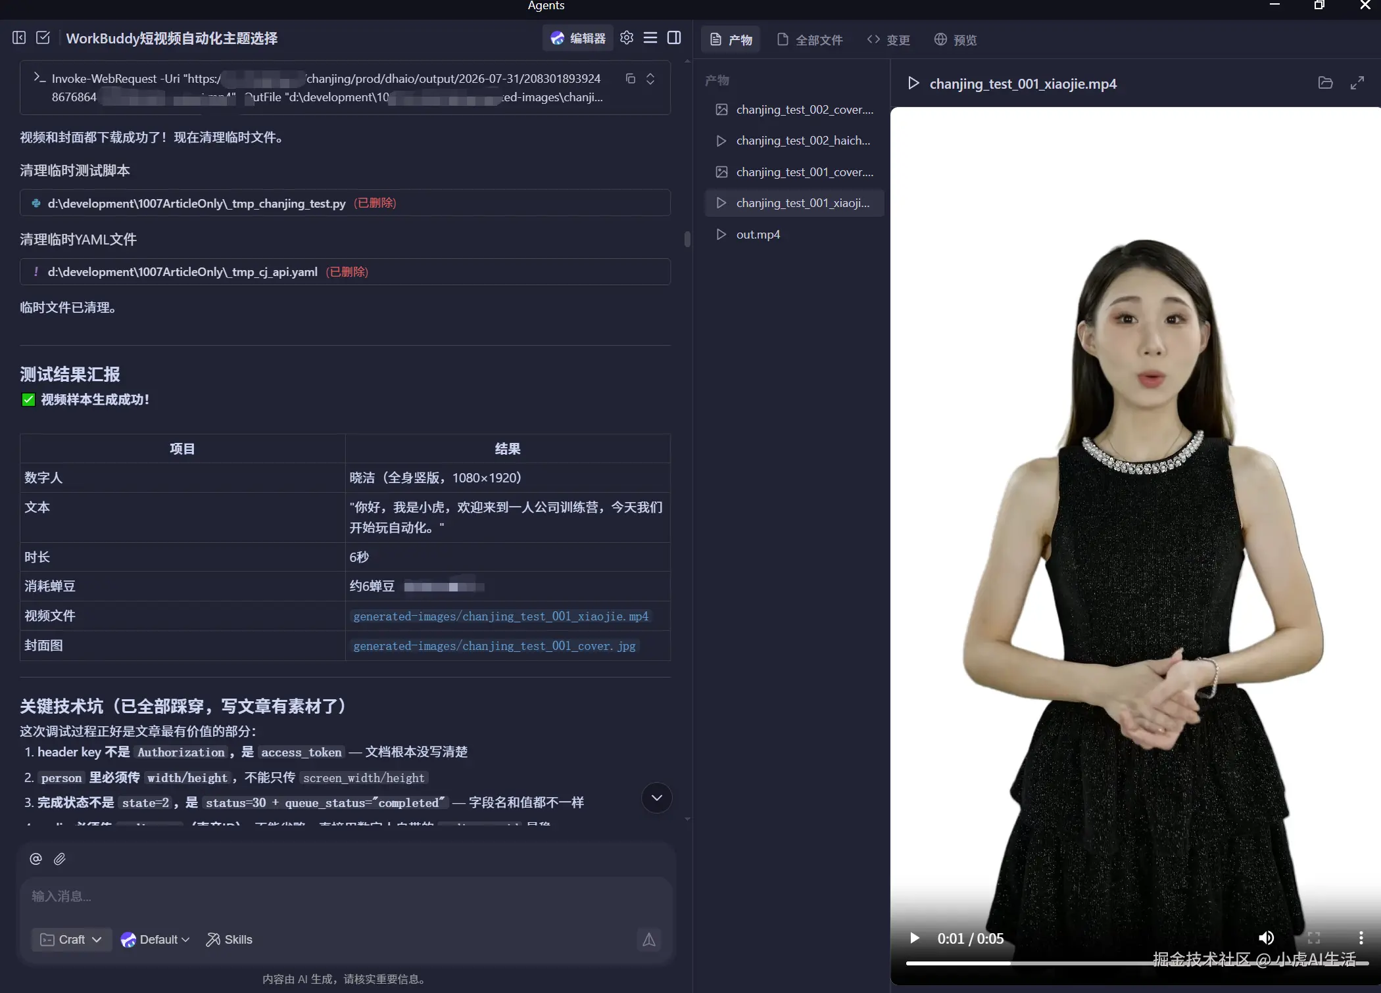
Task: Insert a mention with the @ icon
Action: (x=36, y=859)
